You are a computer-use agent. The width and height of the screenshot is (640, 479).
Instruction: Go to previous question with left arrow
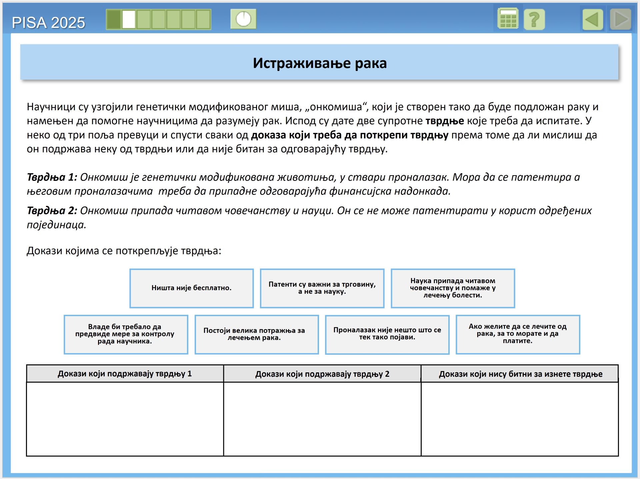pyautogui.click(x=592, y=20)
